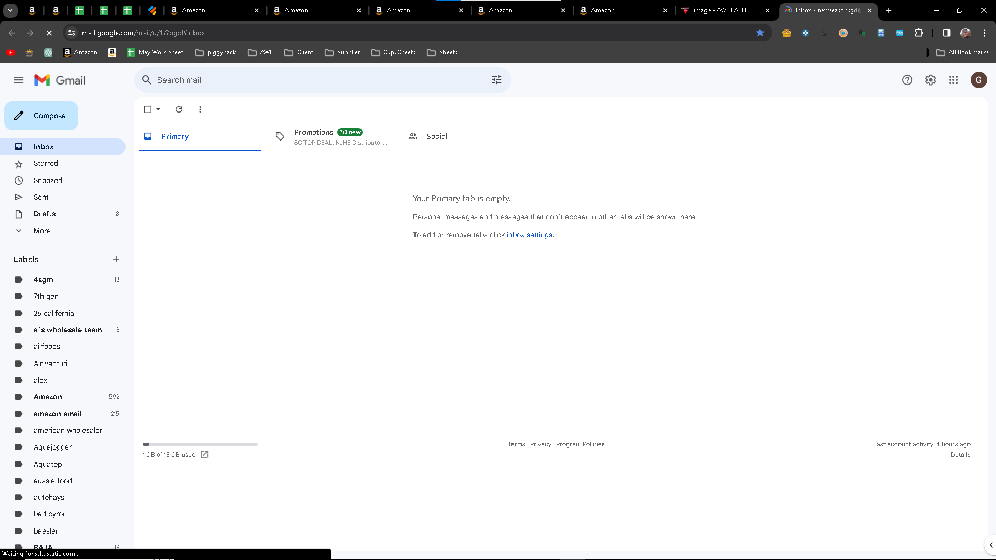
Task: Open the Client bookmarks folder
Action: coord(299,52)
